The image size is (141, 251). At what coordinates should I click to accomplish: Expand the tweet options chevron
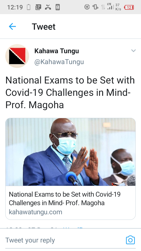coord(133,51)
